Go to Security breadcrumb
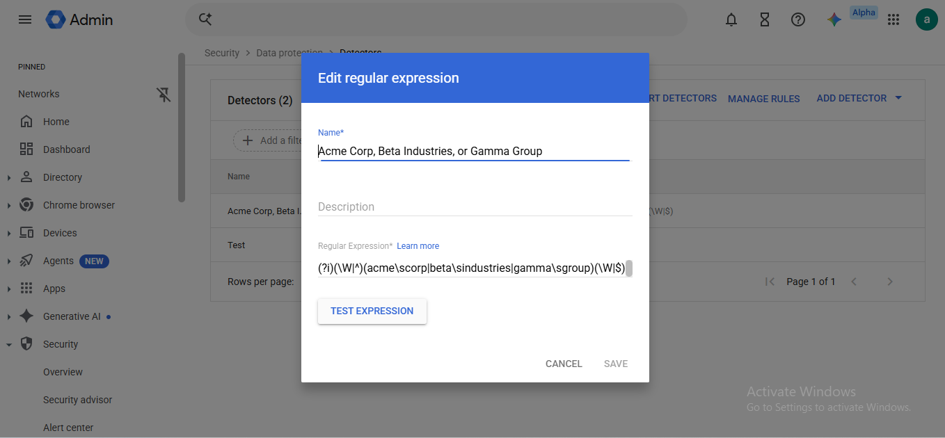This screenshot has width=945, height=438. tap(222, 53)
